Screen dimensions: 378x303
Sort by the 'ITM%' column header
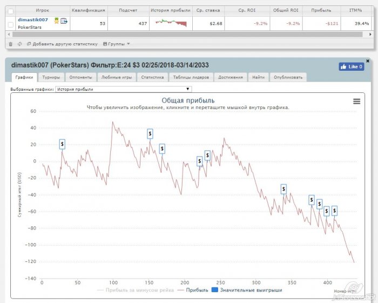click(355, 10)
